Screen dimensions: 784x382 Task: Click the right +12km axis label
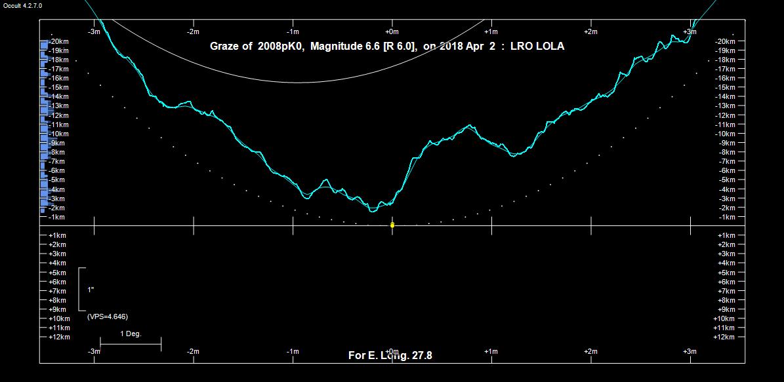[x=726, y=337]
